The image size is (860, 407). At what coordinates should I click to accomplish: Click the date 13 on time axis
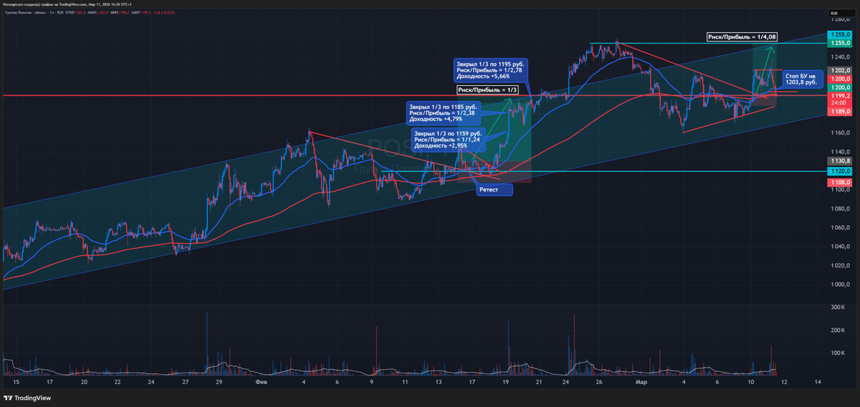point(439,383)
